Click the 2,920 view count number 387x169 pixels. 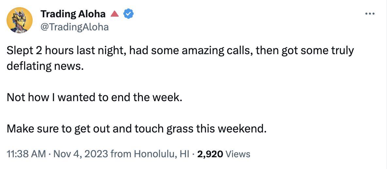pos(210,154)
